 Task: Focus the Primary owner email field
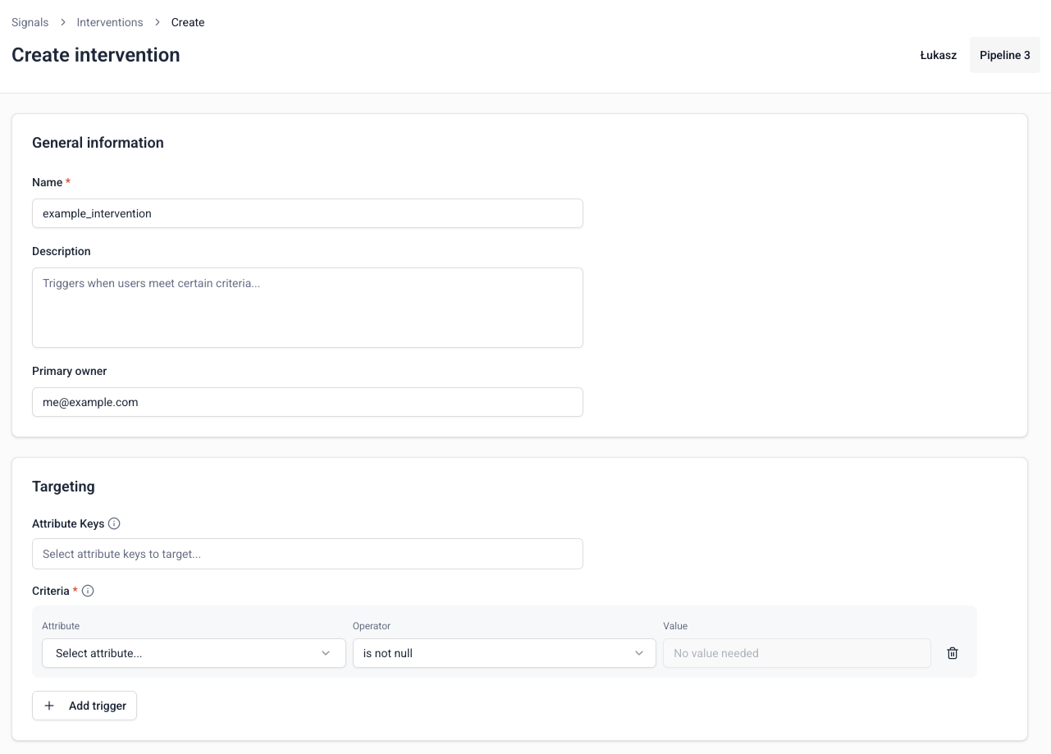[x=307, y=402]
